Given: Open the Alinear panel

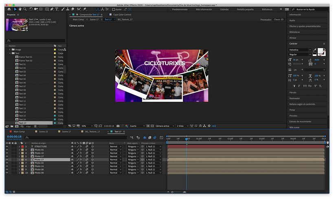Looking at the screenshot, I should pos(293,38).
